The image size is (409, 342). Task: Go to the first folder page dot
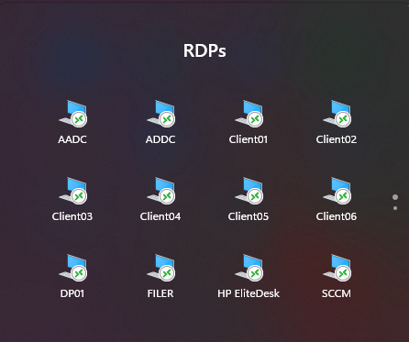click(395, 197)
